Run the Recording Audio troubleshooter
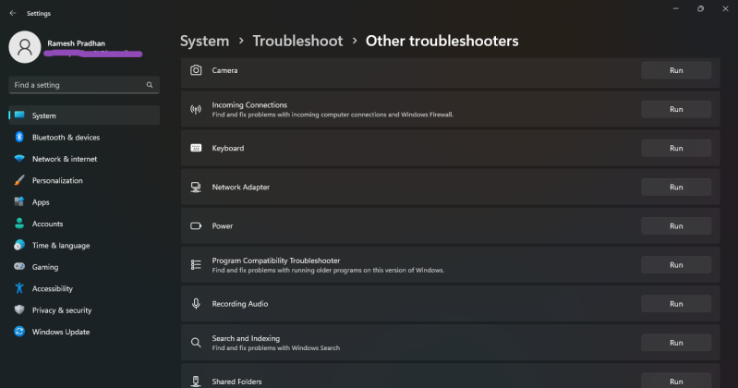This screenshot has width=738, height=388. (676, 304)
